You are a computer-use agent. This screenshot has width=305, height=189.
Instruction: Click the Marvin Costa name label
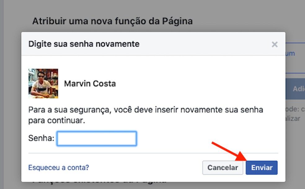[90, 83]
